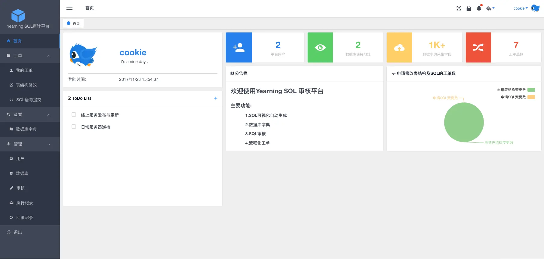The width and height of the screenshot is (544, 259).
Task: Click the 退出 logout icon
Action: point(8,232)
